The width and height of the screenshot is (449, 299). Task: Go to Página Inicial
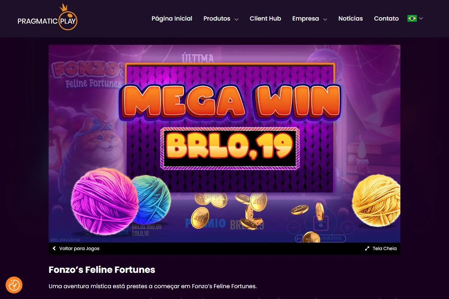(172, 18)
